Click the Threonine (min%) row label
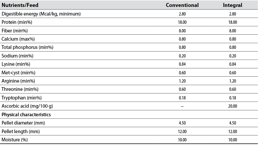258x146 pixels. (x=19, y=89)
